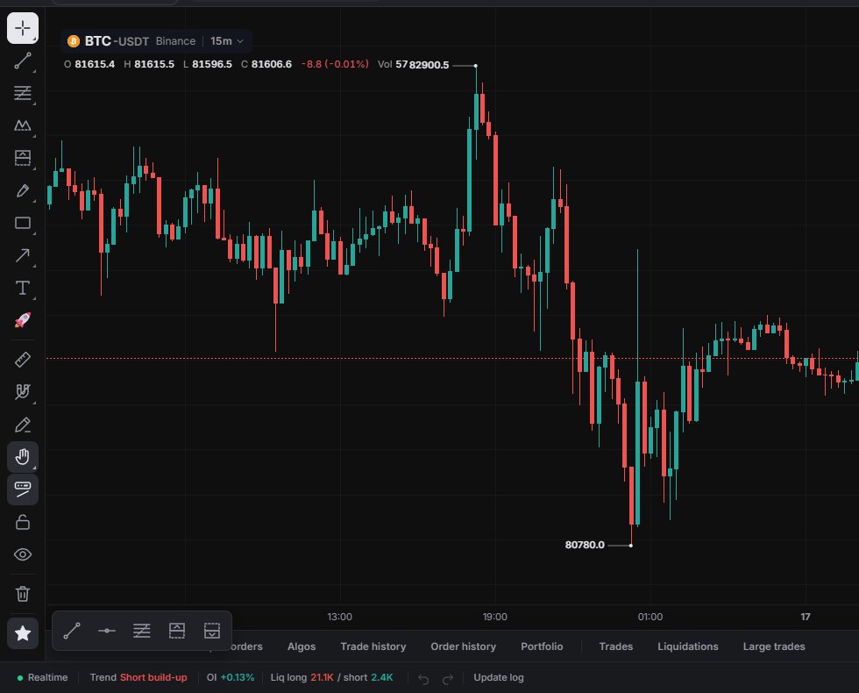
Task: Select the text annotation tool
Action: [x=23, y=288]
